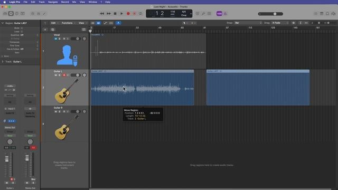The height and width of the screenshot is (190, 338).
Task: Open List Editors icon
Action: coord(315,14)
